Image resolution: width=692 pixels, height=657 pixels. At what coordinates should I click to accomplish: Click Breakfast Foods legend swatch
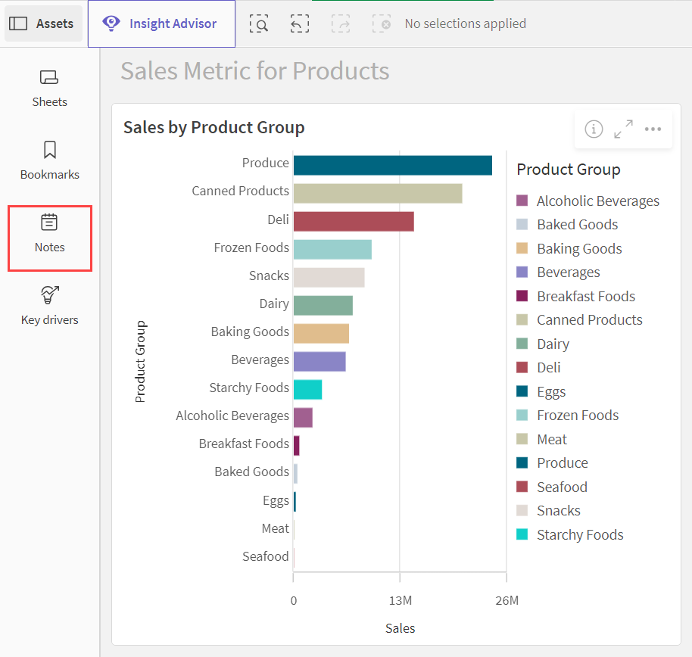(522, 296)
